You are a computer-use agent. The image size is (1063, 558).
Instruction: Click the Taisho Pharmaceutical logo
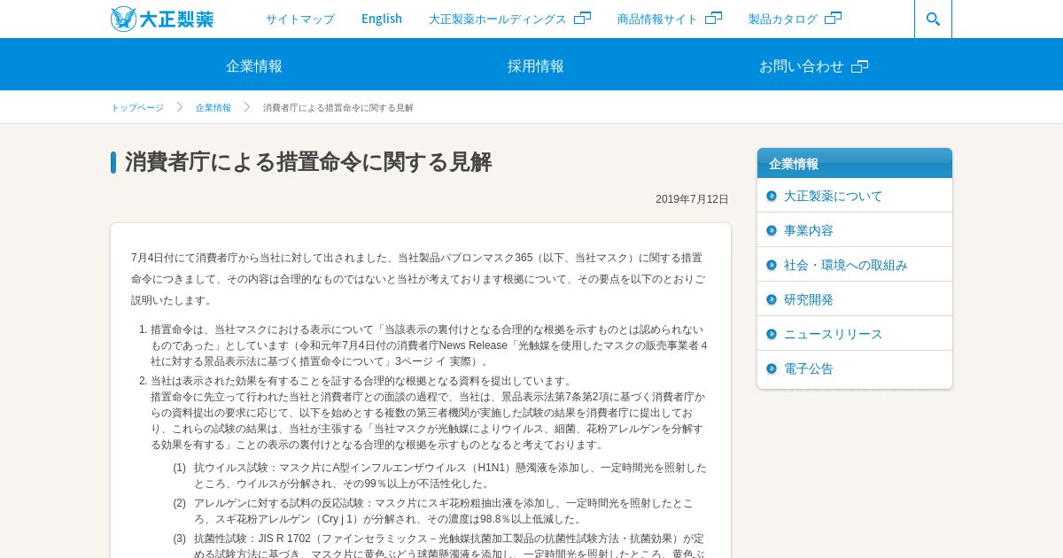point(162,19)
